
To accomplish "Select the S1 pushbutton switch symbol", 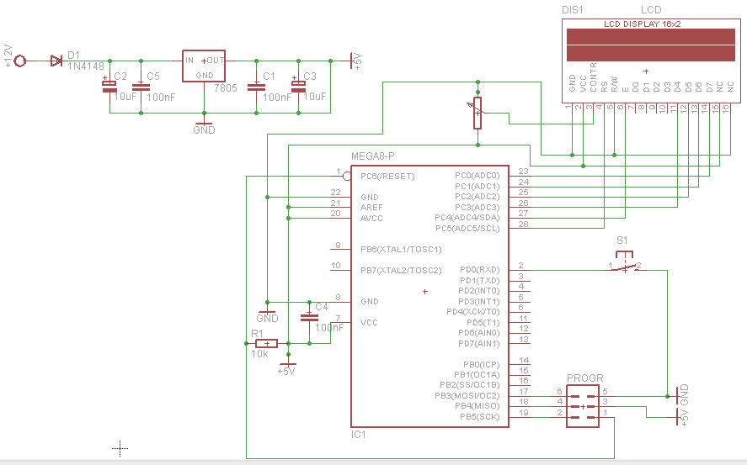I will 625,262.
